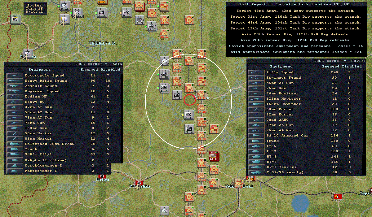
Task: Click the 81mm Mortar row label
Action: coord(38,139)
